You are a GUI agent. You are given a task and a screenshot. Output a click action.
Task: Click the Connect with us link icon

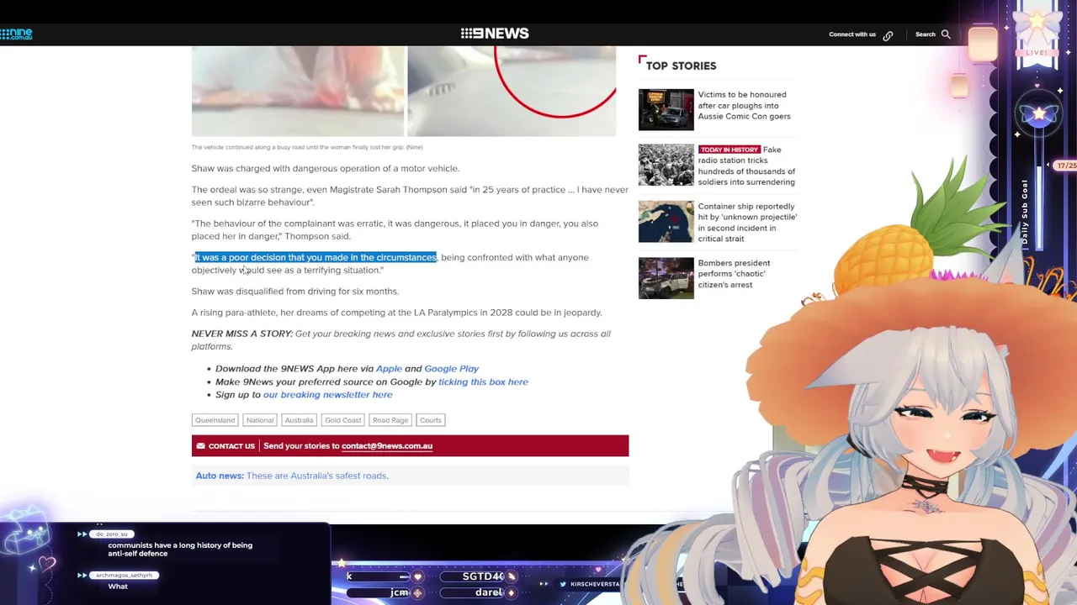[x=888, y=35]
